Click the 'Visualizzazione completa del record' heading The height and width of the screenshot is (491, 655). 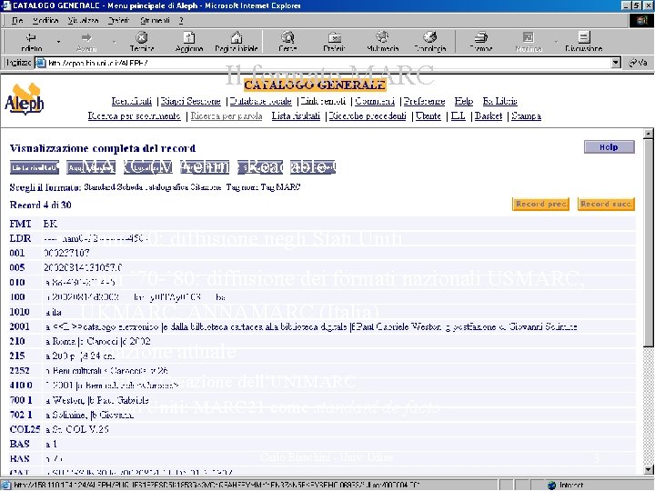coord(103,148)
